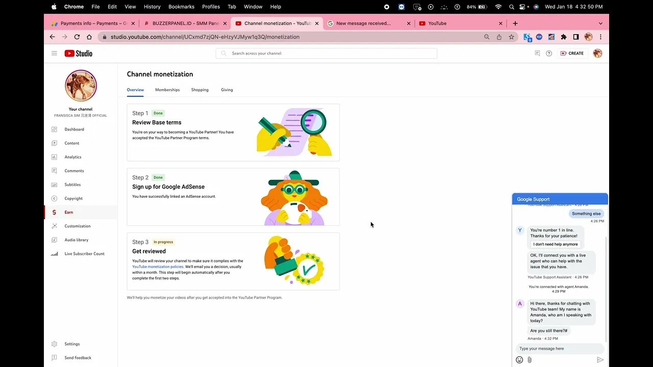This screenshot has height=367, width=653.
Task: Open the History menu in the menu bar
Action: tap(152, 7)
